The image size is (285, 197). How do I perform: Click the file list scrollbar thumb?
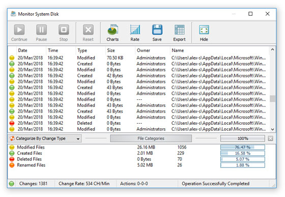272,99
